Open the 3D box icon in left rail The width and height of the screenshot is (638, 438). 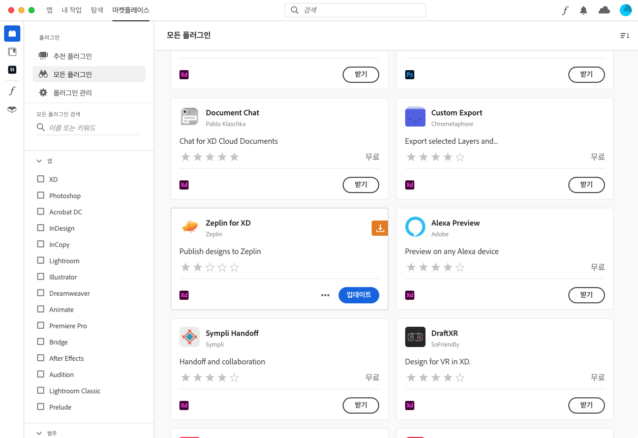coord(12,109)
